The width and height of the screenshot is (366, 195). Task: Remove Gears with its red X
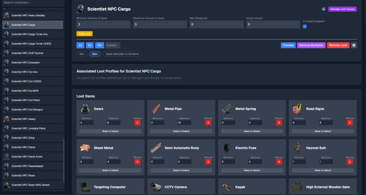tap(137, 123)
